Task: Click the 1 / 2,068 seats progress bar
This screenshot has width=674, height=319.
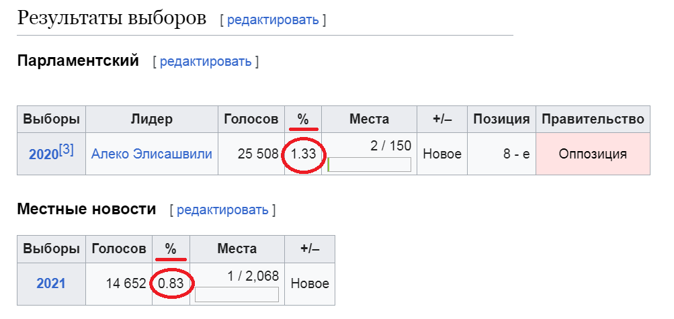Action: tap(237, 295)
